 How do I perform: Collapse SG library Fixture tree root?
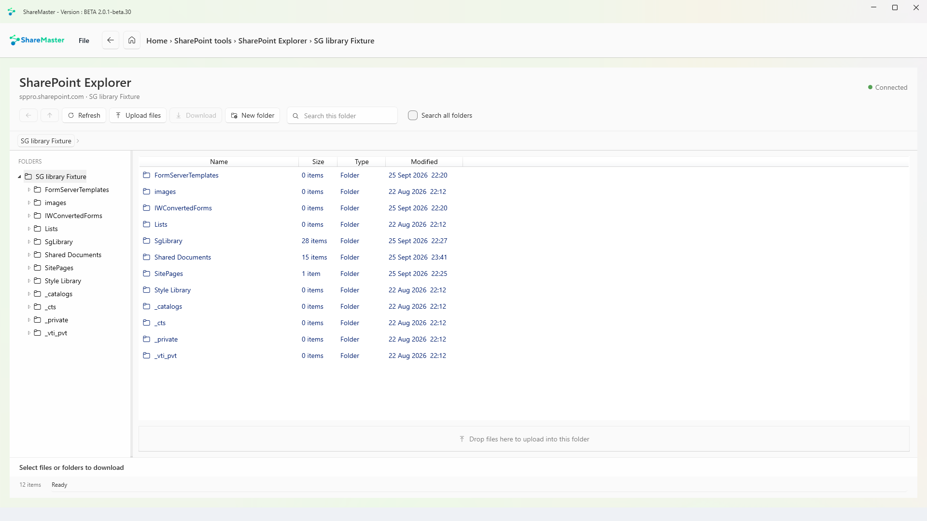(x=20, y=177)
